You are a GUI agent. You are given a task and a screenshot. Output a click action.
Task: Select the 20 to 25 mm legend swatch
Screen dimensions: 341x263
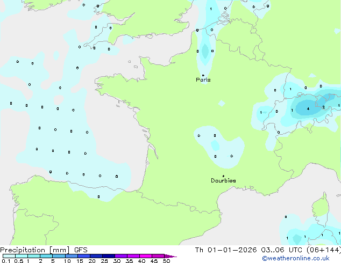pos(96,256)
